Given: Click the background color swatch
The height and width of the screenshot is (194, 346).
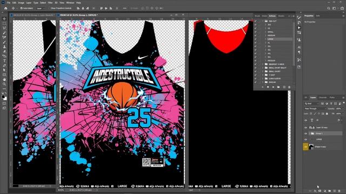Looking at the screenshot, I should tap(5, 99).
